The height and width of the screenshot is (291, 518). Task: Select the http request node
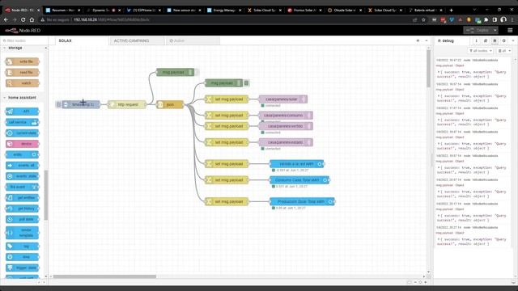coord(127,104)
